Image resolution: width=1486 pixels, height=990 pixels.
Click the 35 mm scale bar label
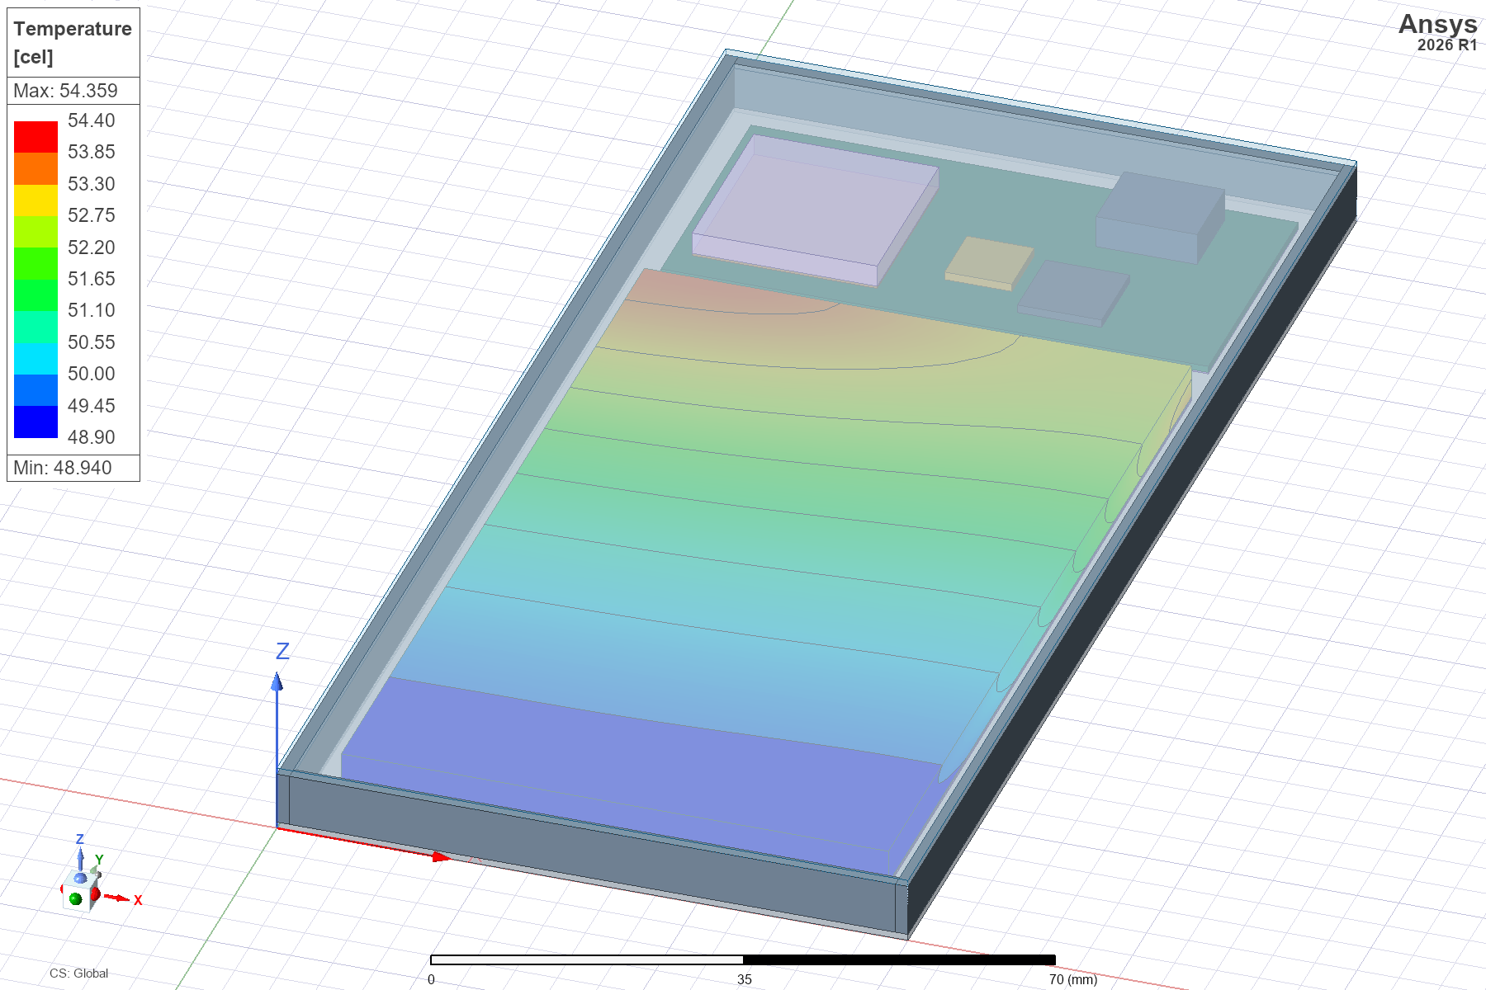coord(745,979)
